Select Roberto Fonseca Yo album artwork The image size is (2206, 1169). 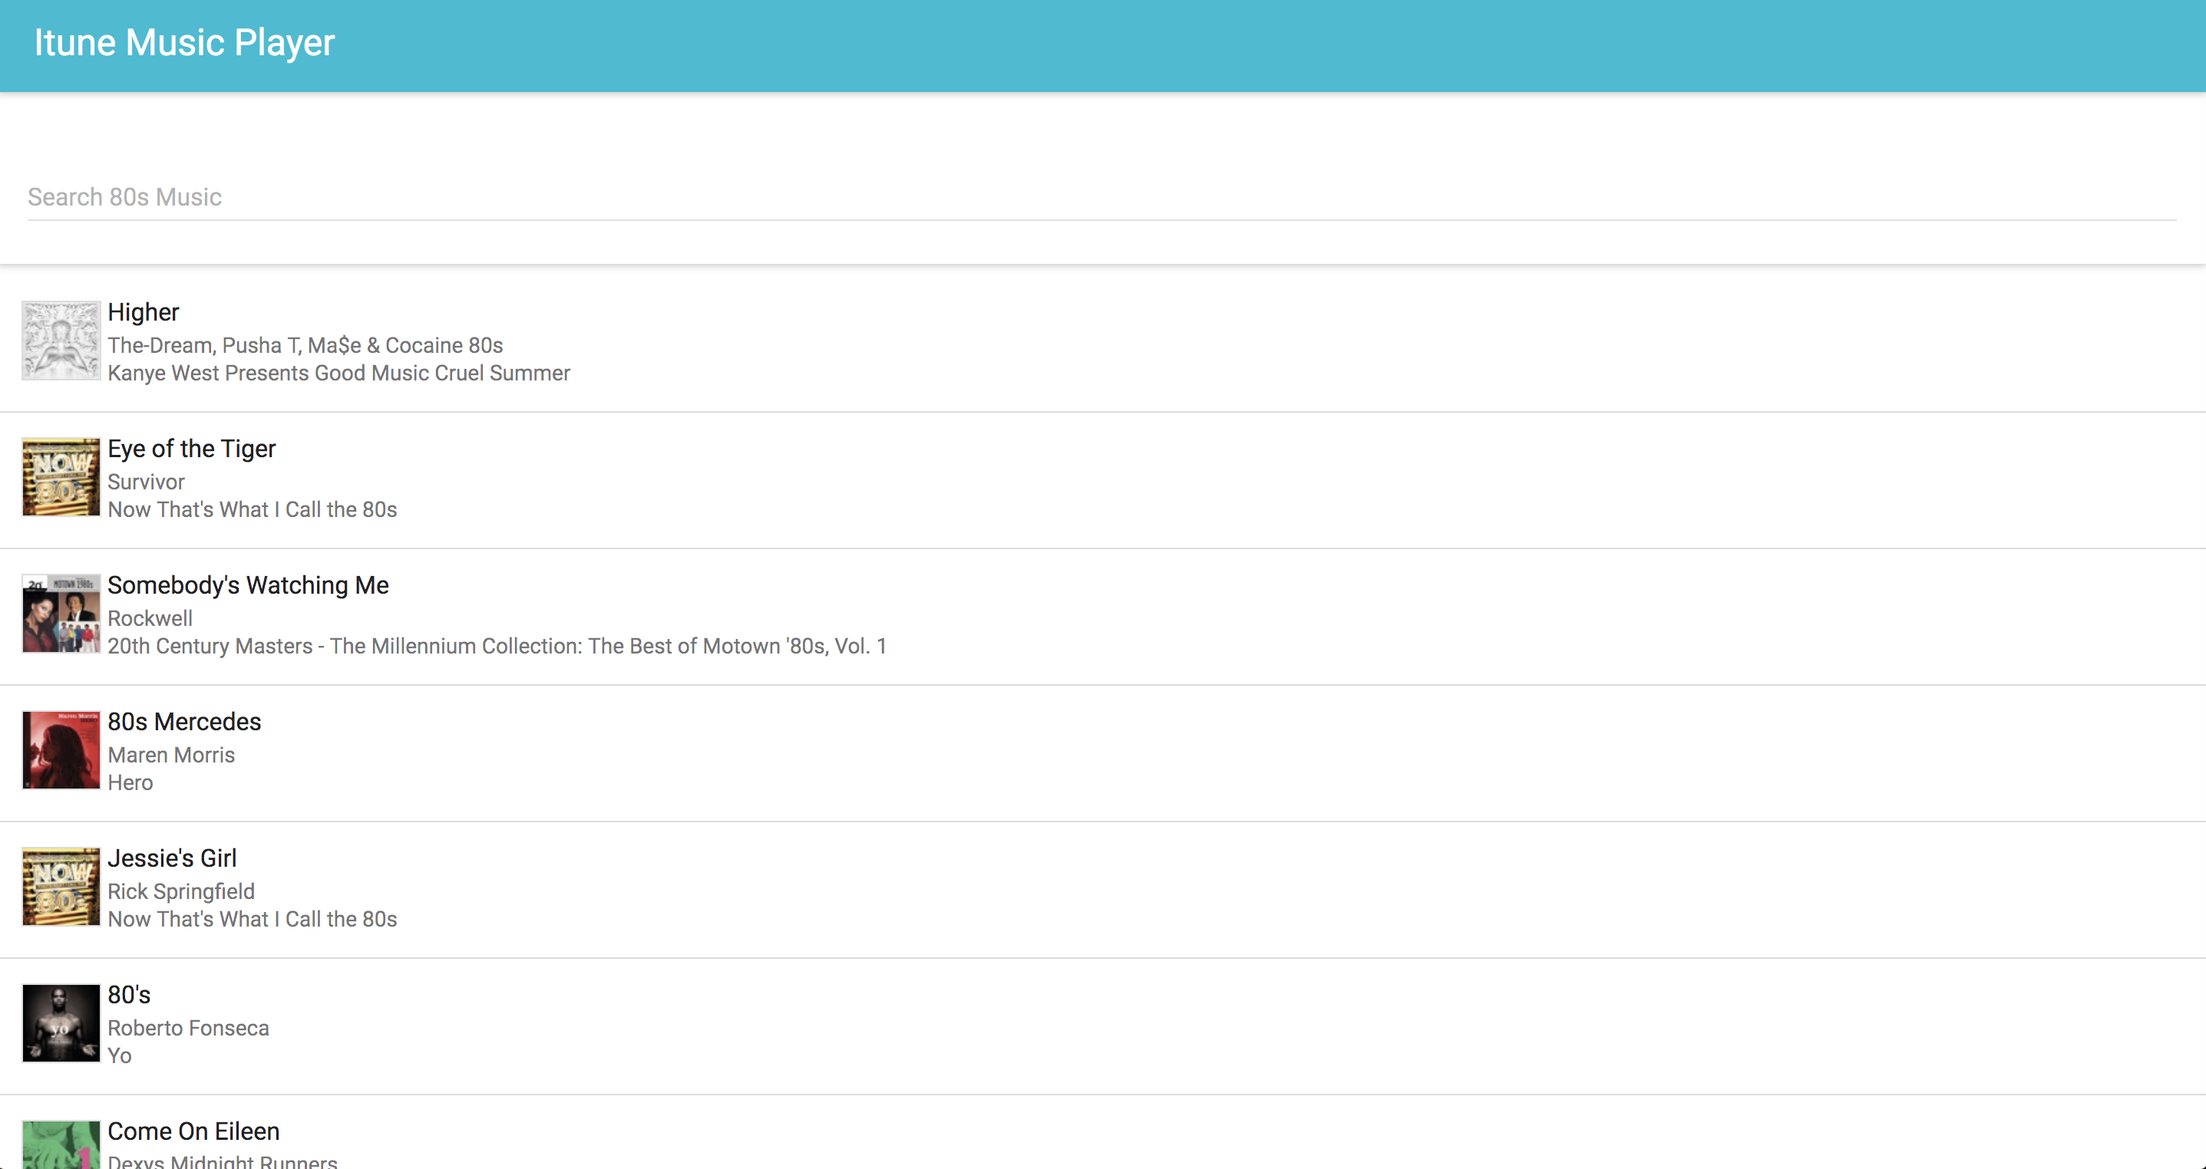[61, 1022]
